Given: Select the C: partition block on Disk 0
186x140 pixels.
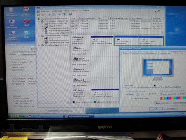Looking at the screenshot, I should (x=102, y=40).
